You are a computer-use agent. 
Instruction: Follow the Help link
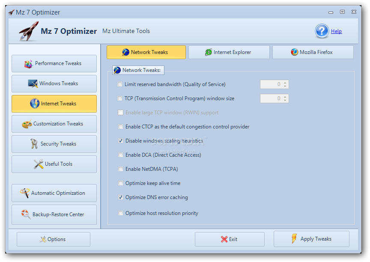tap(336, 31)
